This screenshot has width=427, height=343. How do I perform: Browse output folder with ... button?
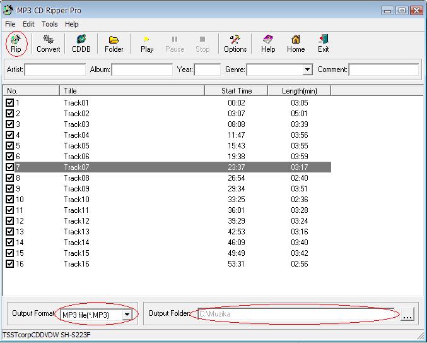pos(407,315)
